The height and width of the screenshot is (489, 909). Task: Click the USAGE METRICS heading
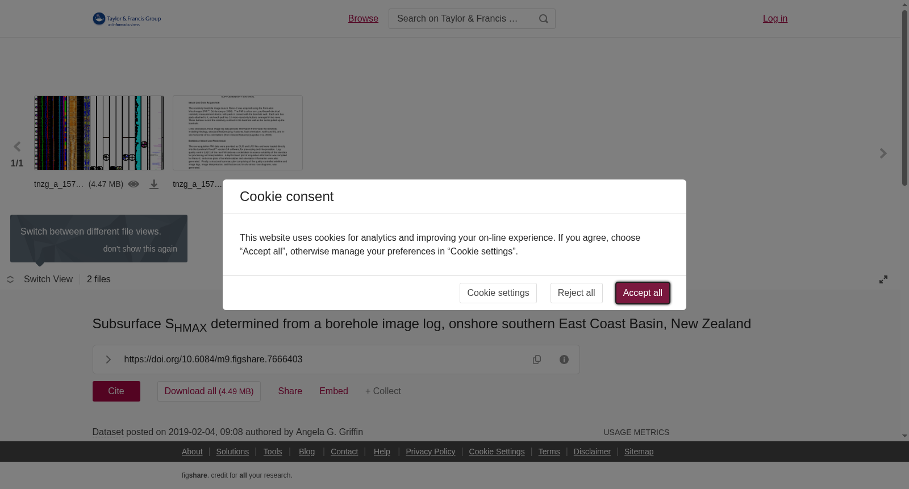(636, 432)
